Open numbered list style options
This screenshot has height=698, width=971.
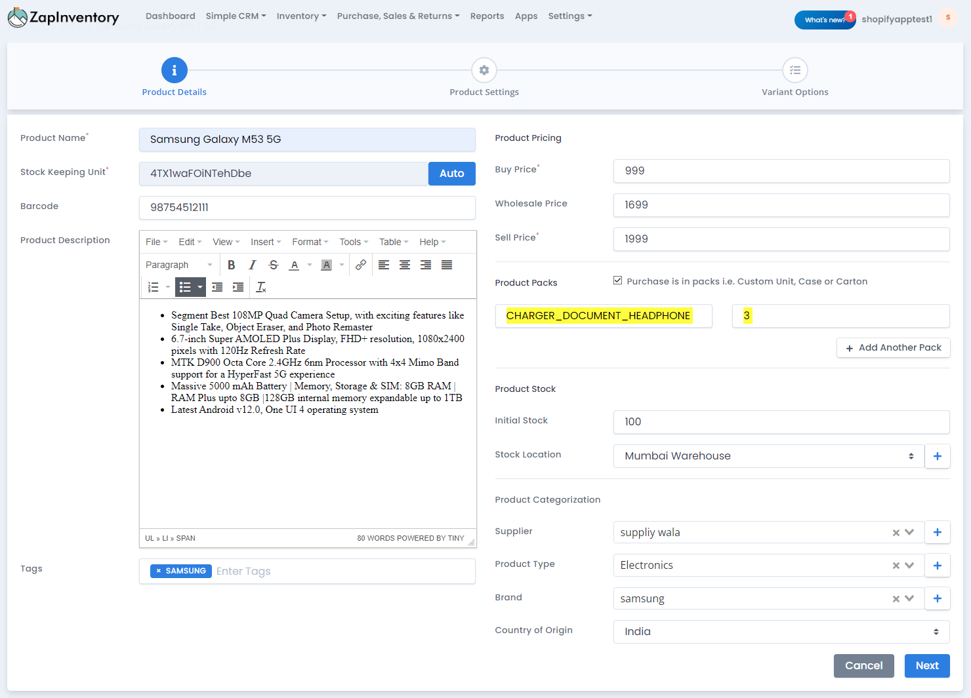[x=168, y=287]
